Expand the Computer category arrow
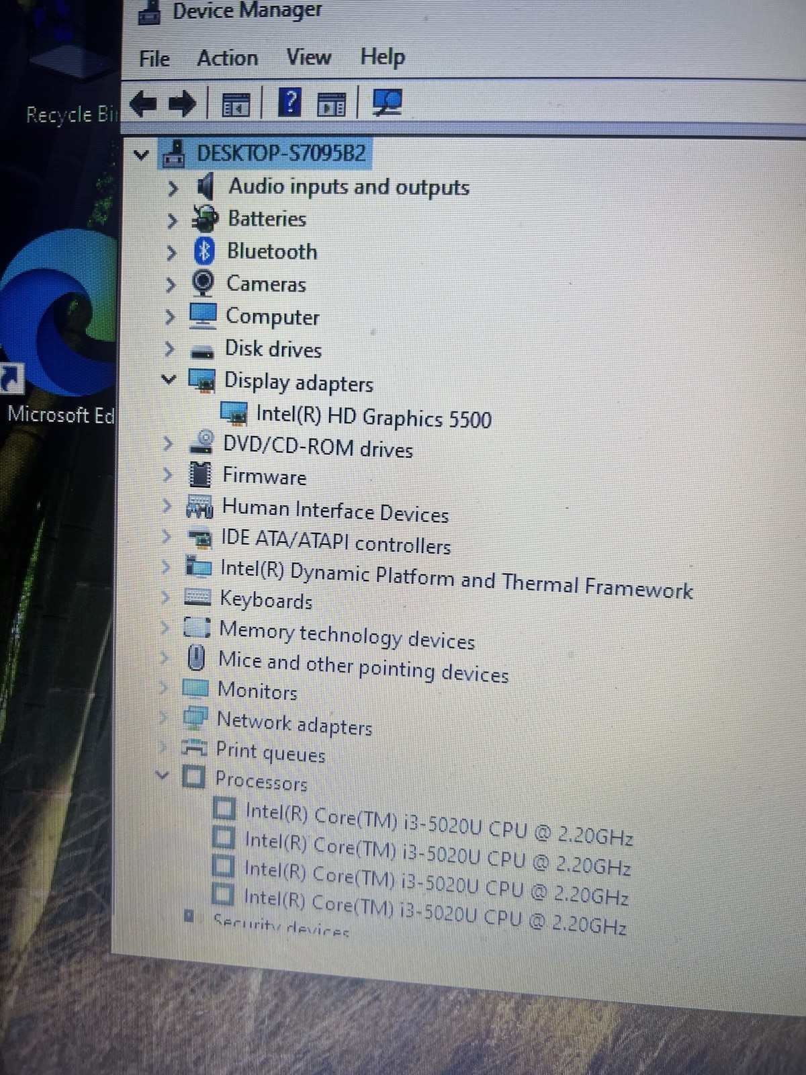The width and height of the screenshot is (806, 1075). click(x=170, y=316)
